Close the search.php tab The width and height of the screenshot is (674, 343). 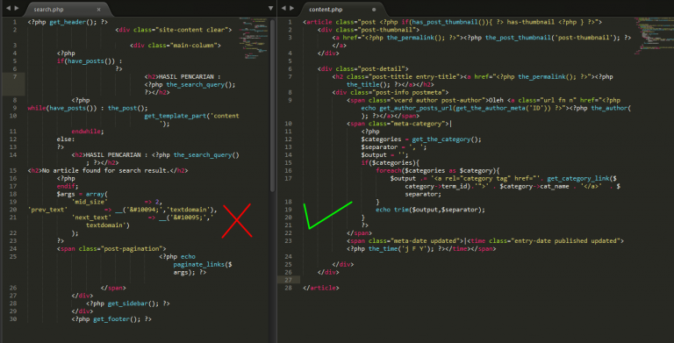click(x=99, y=9)
